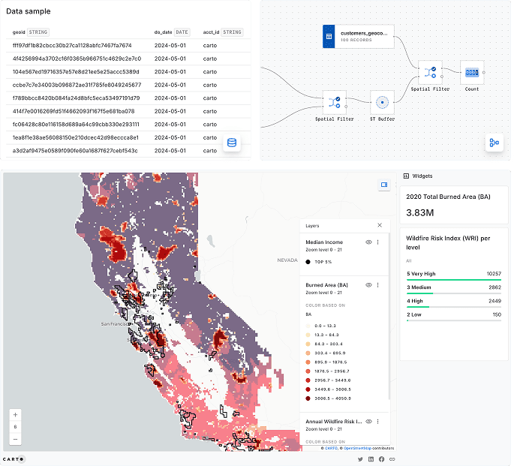Viewport: 517px width, 466px height.
Task: Click the 2020 Total Burned Area value 3.83M
Action: click(x=419, y=212)
